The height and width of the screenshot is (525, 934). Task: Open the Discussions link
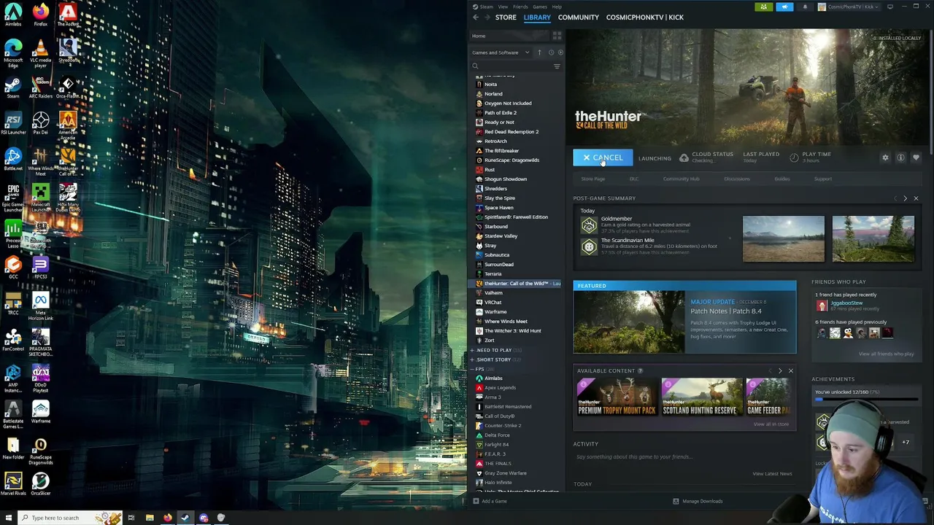tap(737, 179)
